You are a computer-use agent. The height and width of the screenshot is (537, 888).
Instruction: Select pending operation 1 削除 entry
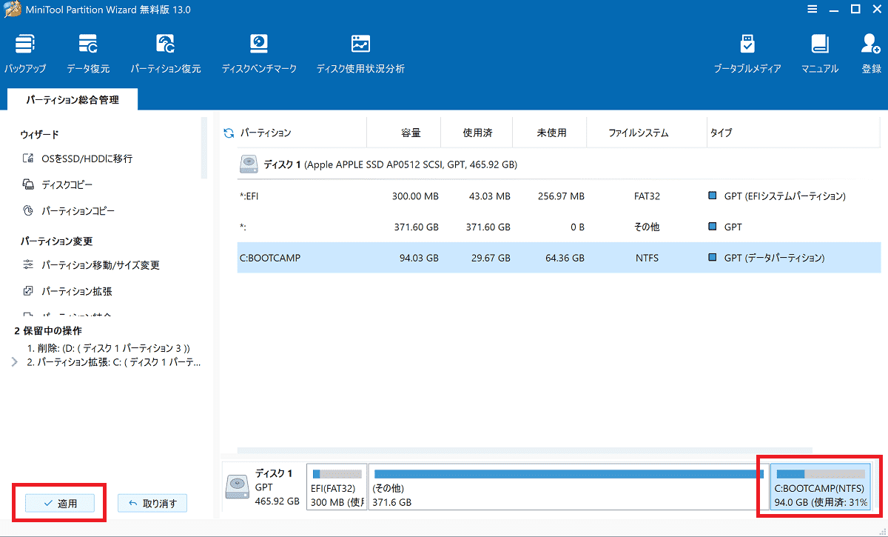coord(109,347)
